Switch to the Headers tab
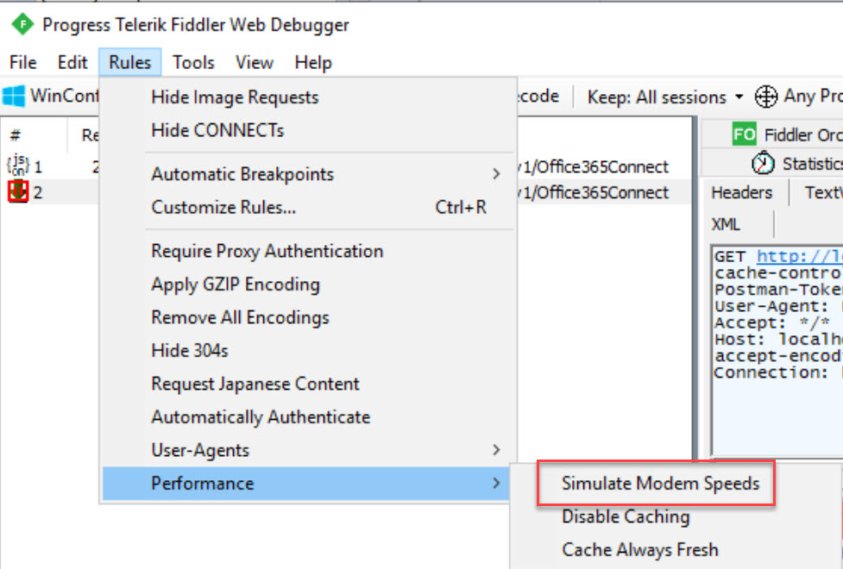This screenshot has width=843, height=569. coord(741,193)
